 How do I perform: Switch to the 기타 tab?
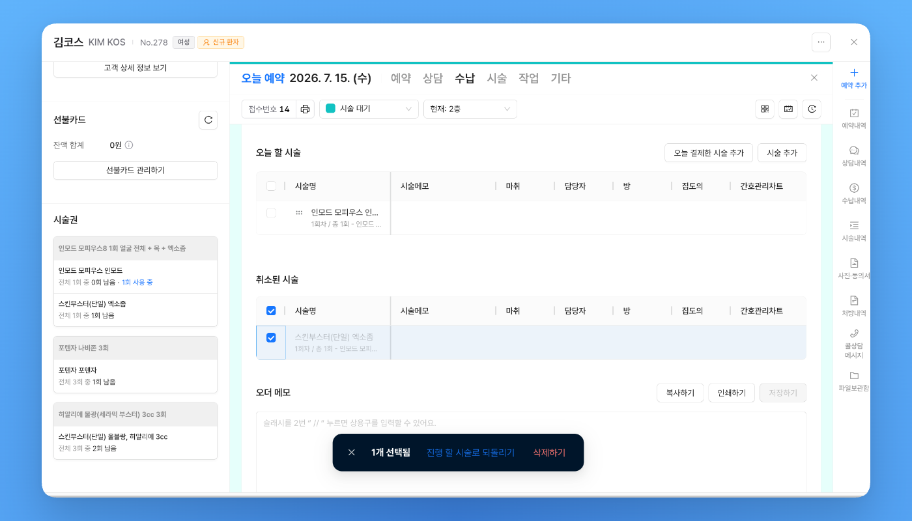(560, 78)
